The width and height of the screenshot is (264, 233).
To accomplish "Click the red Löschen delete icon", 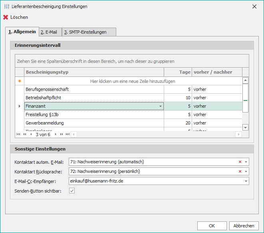I will click(6, 17).
